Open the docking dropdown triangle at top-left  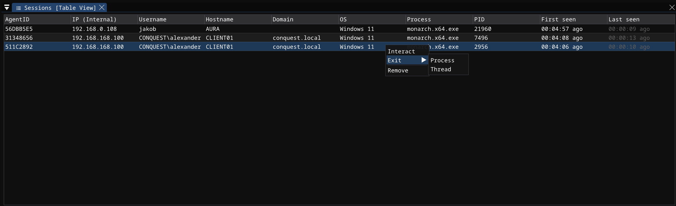point(7,8)
